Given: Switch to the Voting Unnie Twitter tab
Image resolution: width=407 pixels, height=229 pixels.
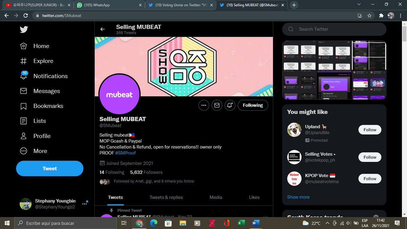Looking at the screenshot, I should (x=180, y=5).
